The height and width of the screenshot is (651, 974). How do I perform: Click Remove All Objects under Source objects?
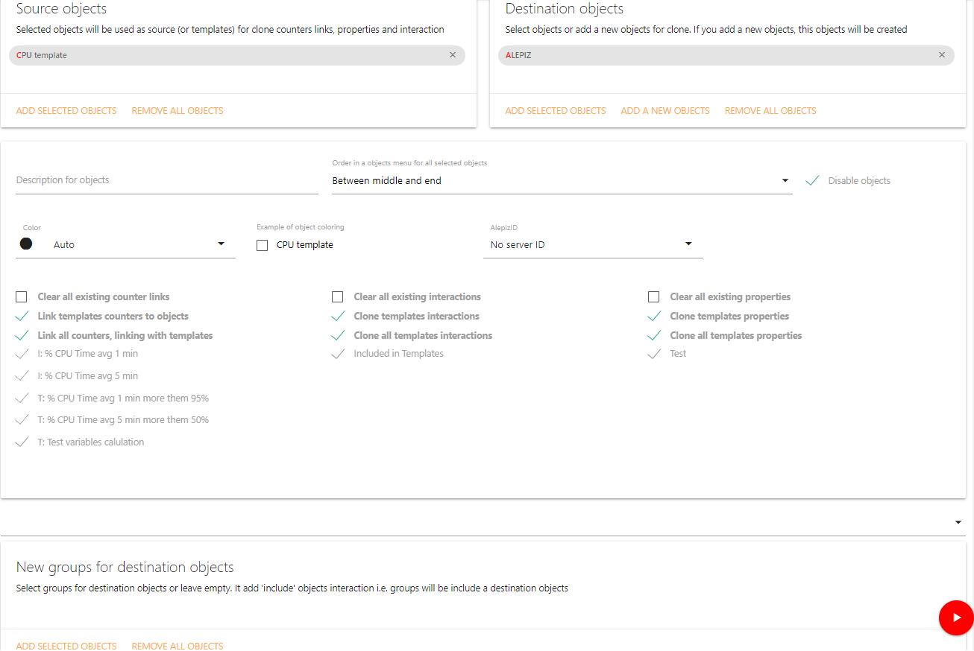pyautogui.click(x=177, y=111)
